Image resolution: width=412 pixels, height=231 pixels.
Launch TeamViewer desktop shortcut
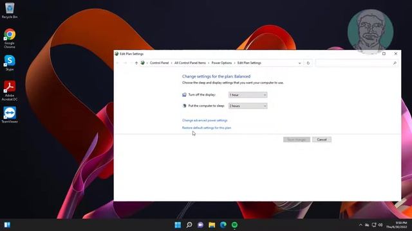tap(10, 115)
